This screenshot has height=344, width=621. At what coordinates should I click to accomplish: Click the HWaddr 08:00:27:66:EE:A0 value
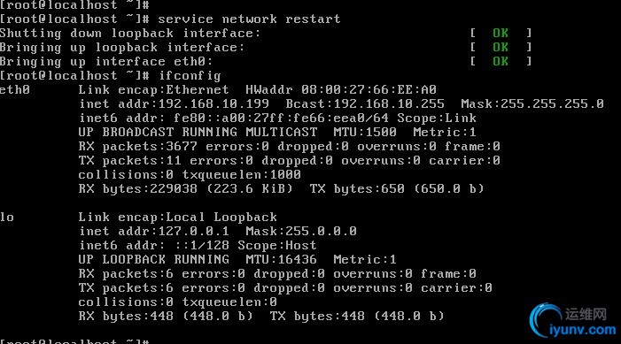(340, 89)
